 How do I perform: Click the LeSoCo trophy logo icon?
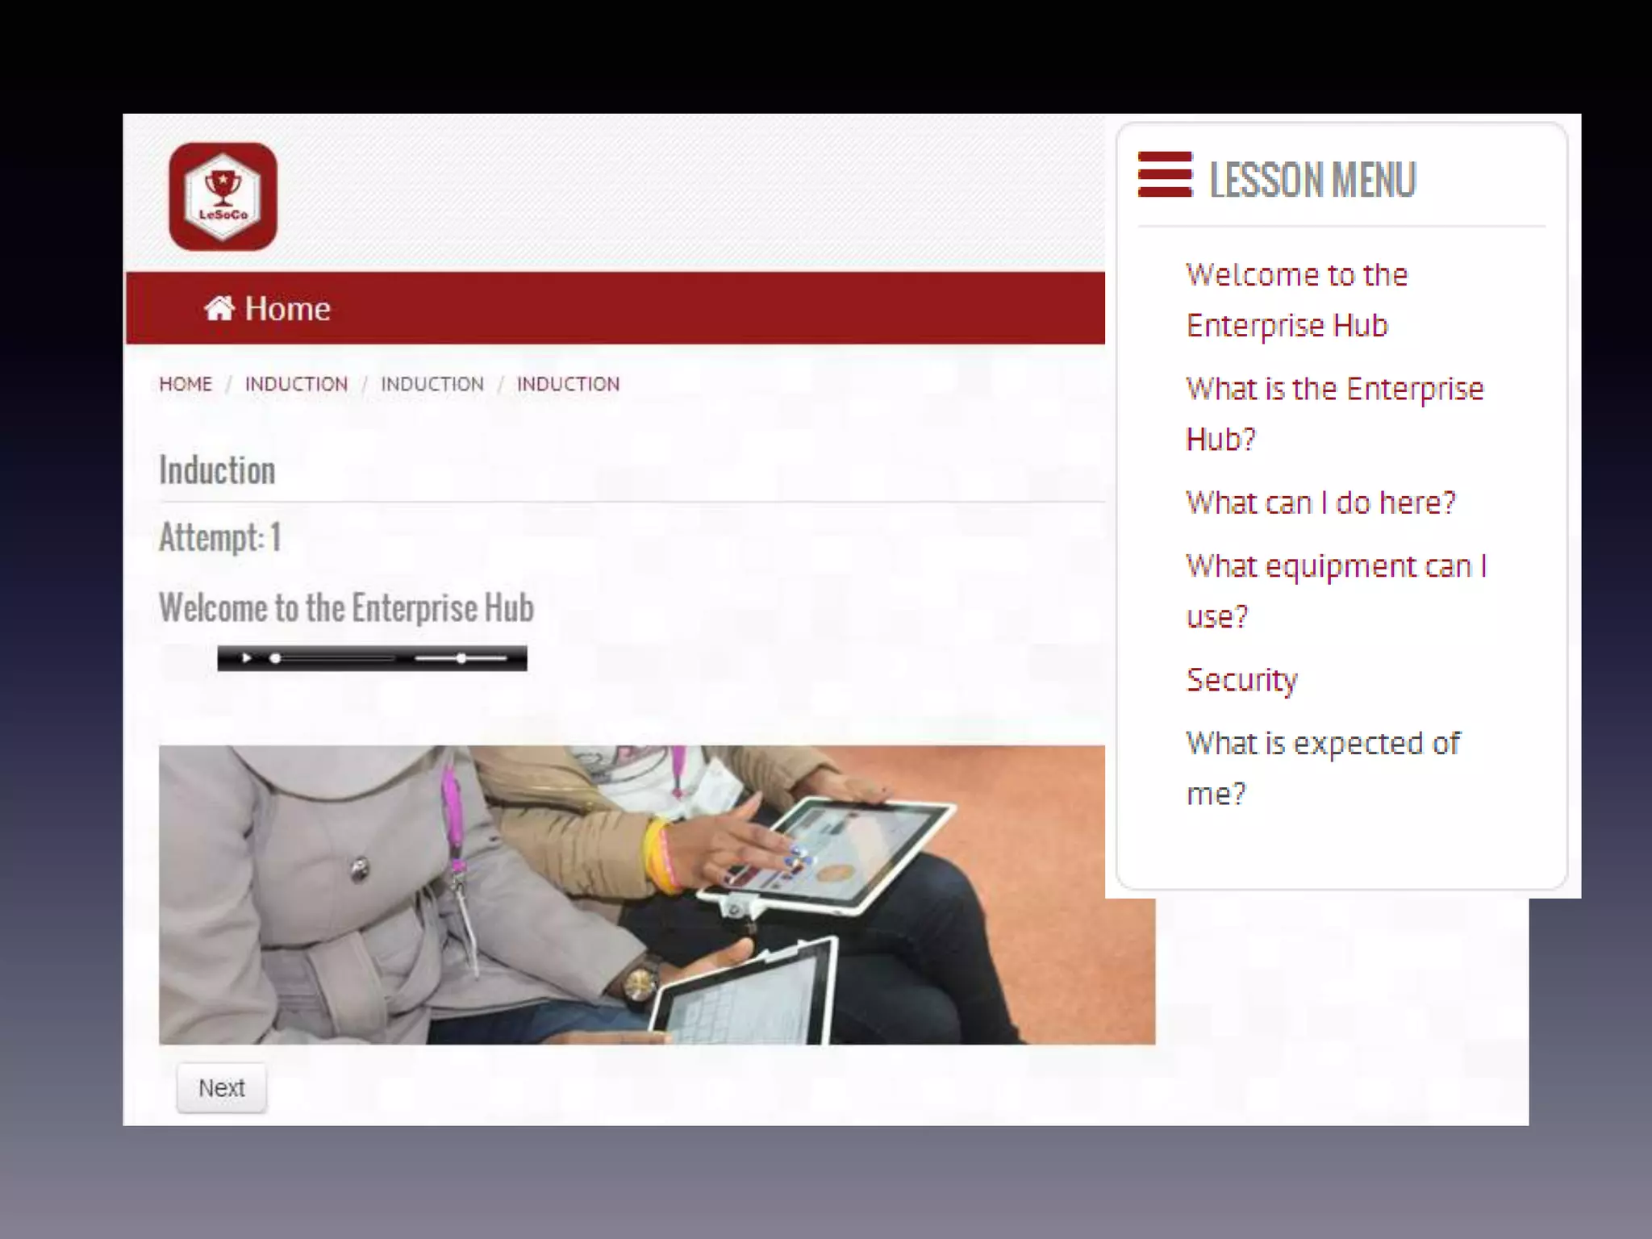[223, 197]
